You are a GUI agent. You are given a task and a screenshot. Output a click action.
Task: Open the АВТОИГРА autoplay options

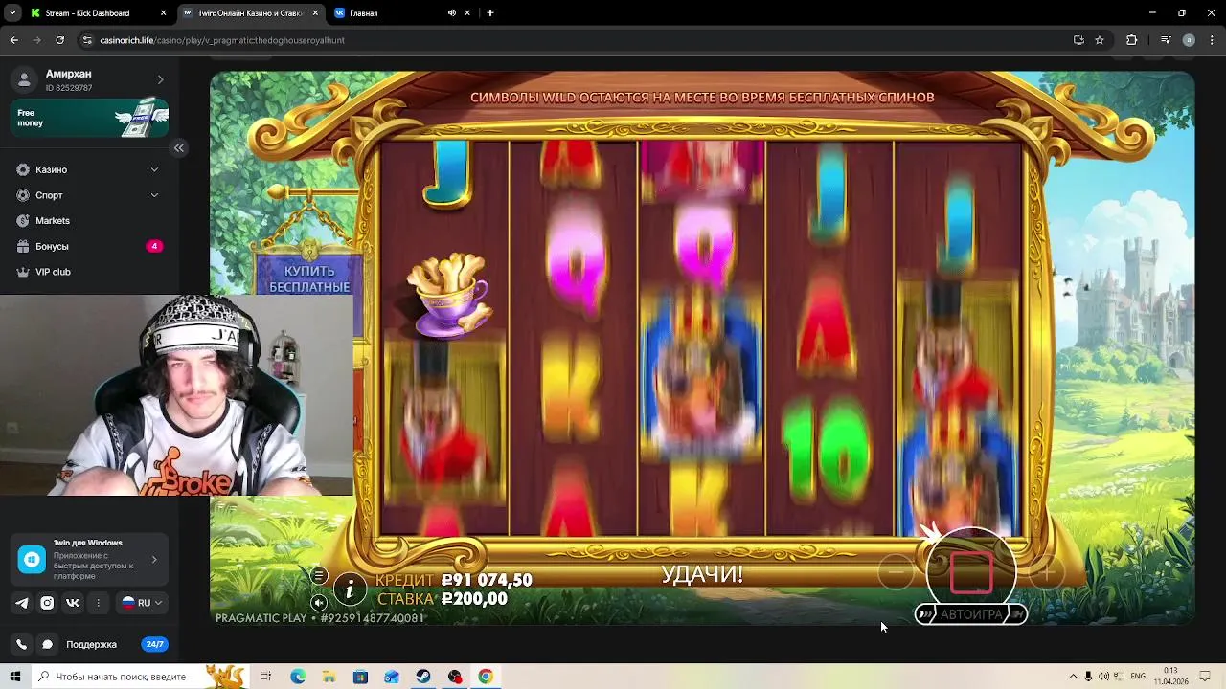tap(970, 614)
